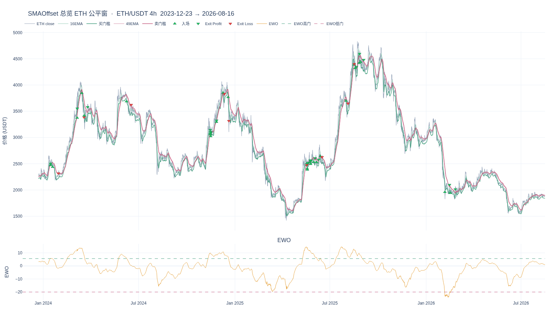Toggle the 入场 entry markers in legend
This screenshot has width=559, height=314.
pyautogui.click(x=181, y=24)
